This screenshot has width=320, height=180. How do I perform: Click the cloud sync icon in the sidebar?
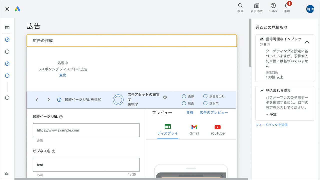point(7,173)
